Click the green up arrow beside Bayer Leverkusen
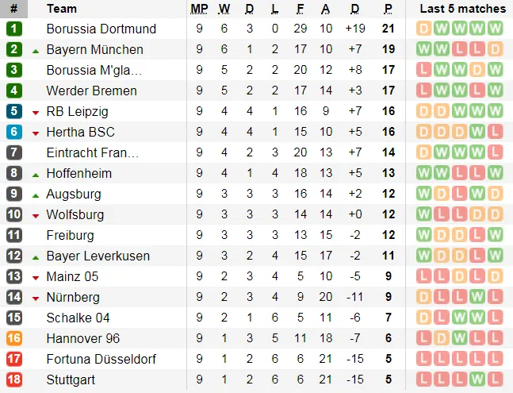This screenshot has height=393, width=513. click(36, 256)
